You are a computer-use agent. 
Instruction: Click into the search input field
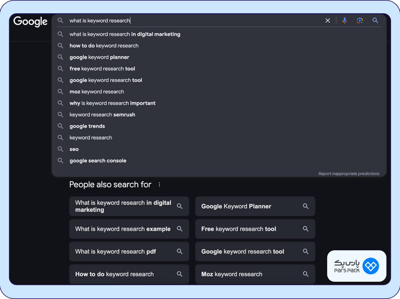point(194,20)
